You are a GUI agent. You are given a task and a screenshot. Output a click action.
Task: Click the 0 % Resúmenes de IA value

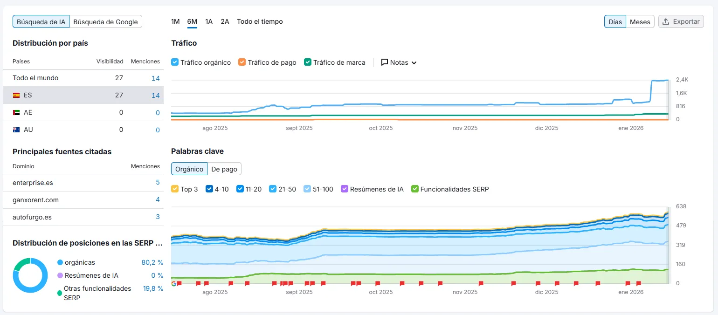click(x=157, y=275)
